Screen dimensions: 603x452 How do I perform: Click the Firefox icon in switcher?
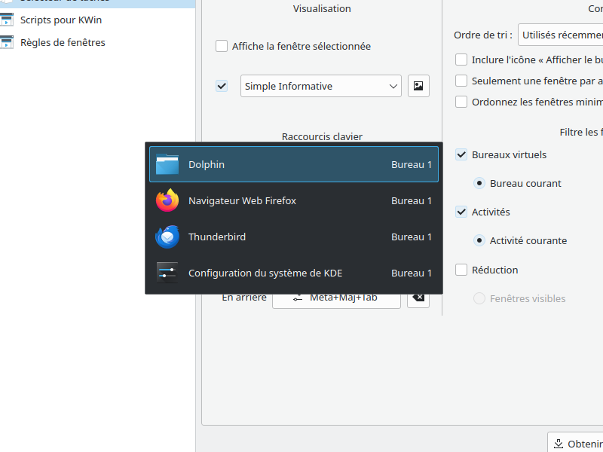pos(167,200)
